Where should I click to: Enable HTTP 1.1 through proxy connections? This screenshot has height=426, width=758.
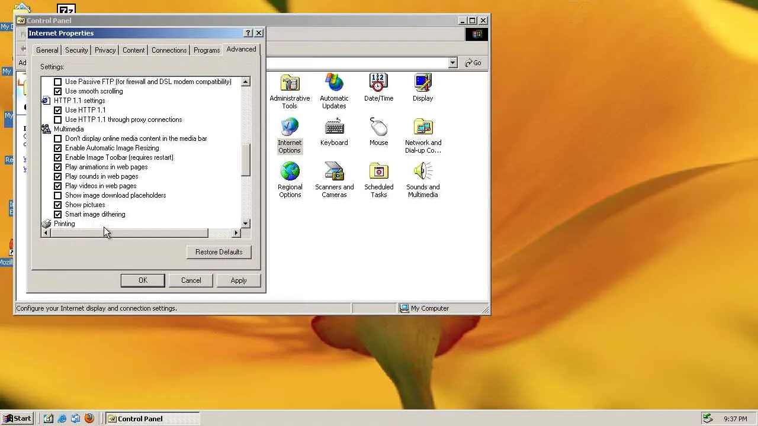(57, 120)
